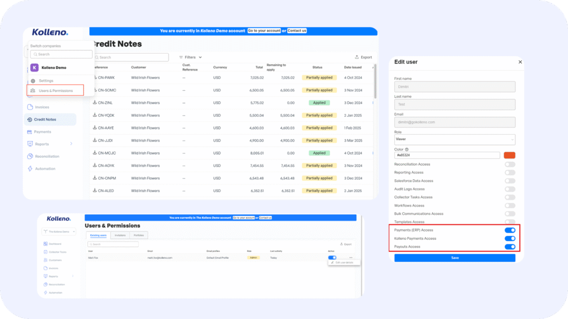
Task: Select Edit user details menu option
Action: click(344, 262)
